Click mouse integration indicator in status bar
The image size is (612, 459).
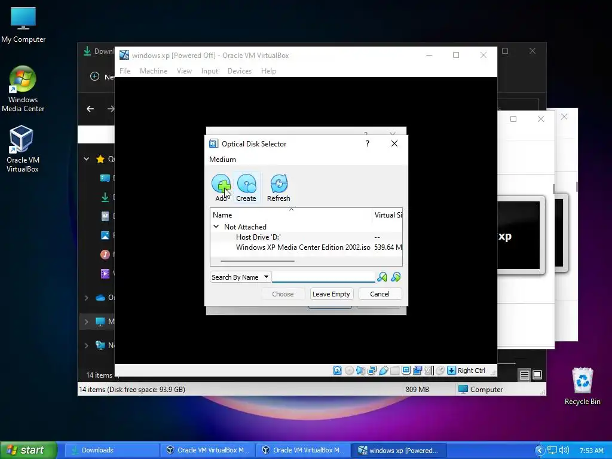[440, 371]
